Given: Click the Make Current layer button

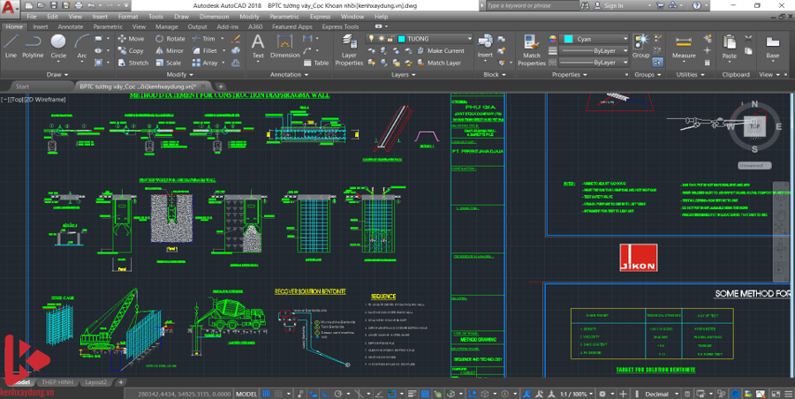Looking at the screenshot, I should (445, 51).
